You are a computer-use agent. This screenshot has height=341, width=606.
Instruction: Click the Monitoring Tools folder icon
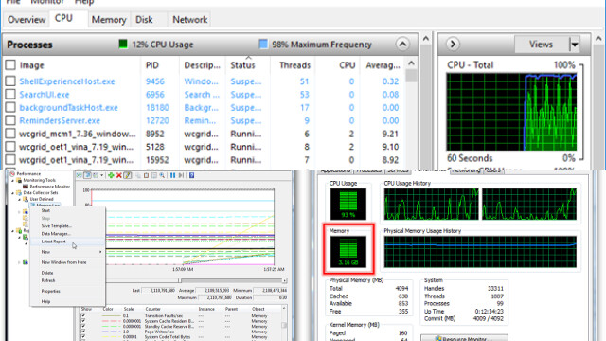pyautogui.click(x=19, y=180)
